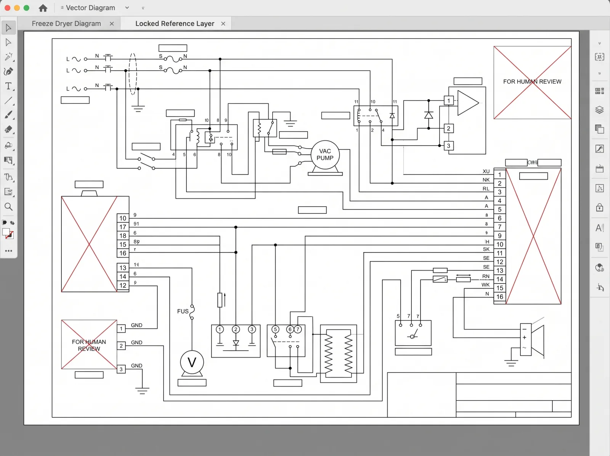
Task: Select the Selection arrow tool
Action: pos(8,27)
